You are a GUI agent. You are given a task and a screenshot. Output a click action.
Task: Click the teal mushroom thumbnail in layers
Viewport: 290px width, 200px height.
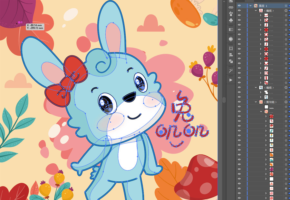coord(271,160)
